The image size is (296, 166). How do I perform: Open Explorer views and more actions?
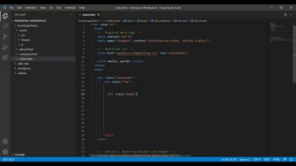(70, 15)
